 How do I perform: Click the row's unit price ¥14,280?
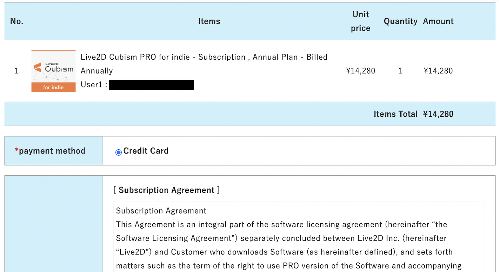tap(361, 71)
